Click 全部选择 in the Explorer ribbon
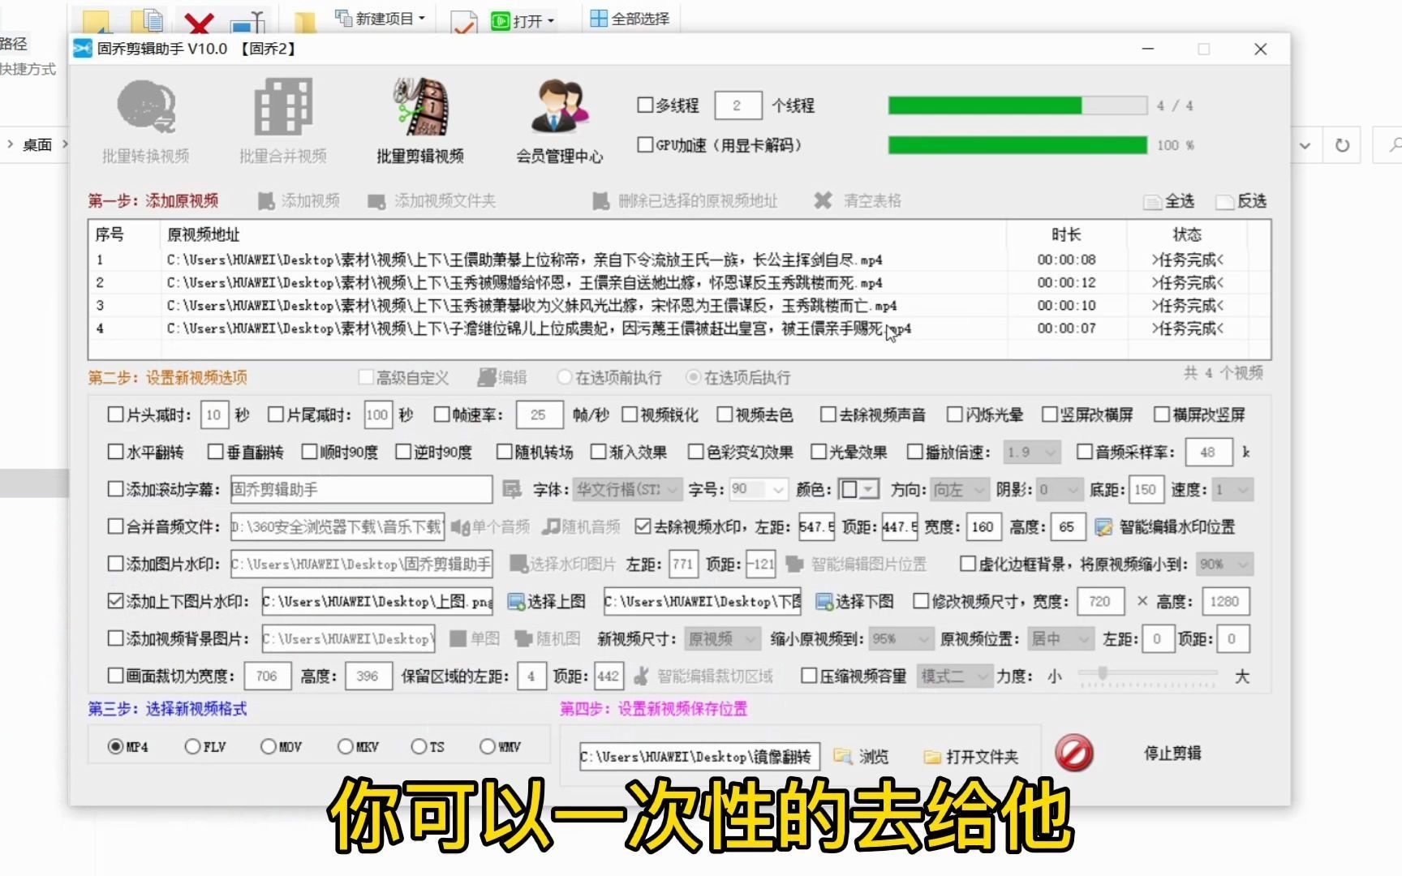Screen dimensions: 1402x876 [630, 19]
